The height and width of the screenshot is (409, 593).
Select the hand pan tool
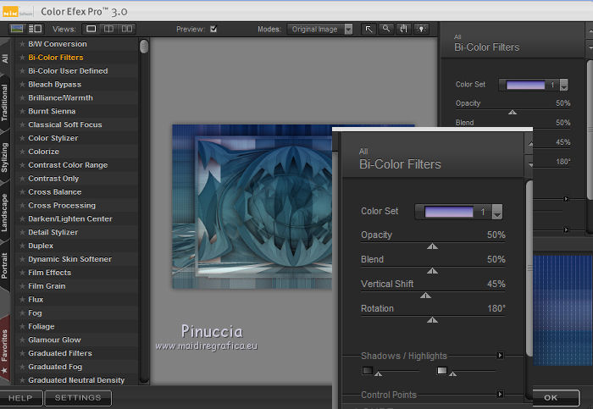coord(403,29)
